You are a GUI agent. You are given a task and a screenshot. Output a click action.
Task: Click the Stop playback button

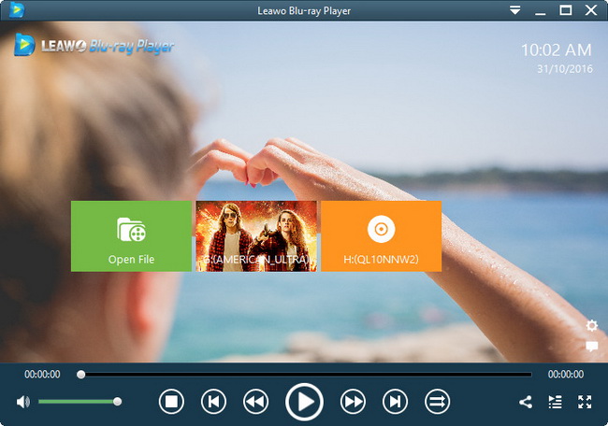[171, 402]
